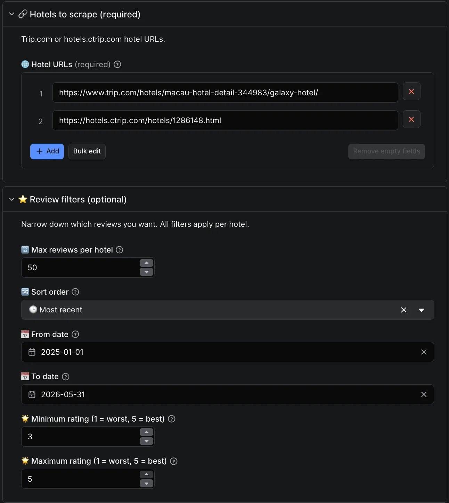This screenshot has width=449, height=503.
Task: Edit the hotels.ctrip.com 1286148 URL field
Action: (225, 120)
